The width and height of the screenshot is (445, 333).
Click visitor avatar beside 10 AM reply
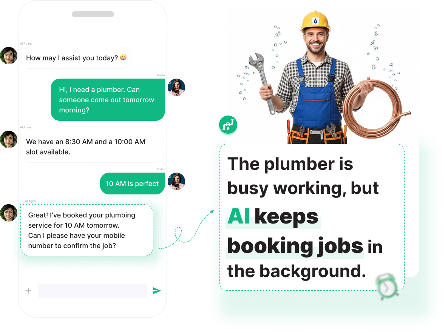[176, 181]
